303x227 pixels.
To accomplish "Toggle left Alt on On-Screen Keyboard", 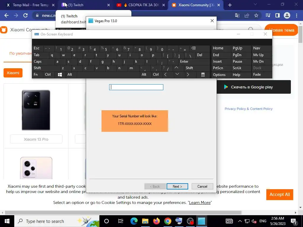I will click(x=71, y=74).
